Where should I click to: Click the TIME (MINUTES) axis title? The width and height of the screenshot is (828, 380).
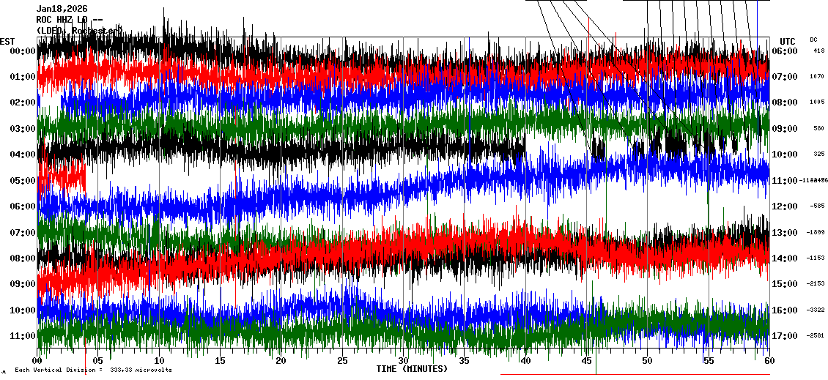tap(412, 369)
